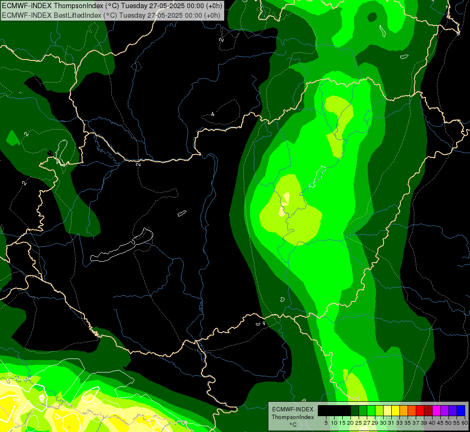Image resolution: width=470 pixels, height=432 pixels.
Task: Click the pale yellow 30–31 legend swatch
Action: pyautogui.click(x=387, y=410)
